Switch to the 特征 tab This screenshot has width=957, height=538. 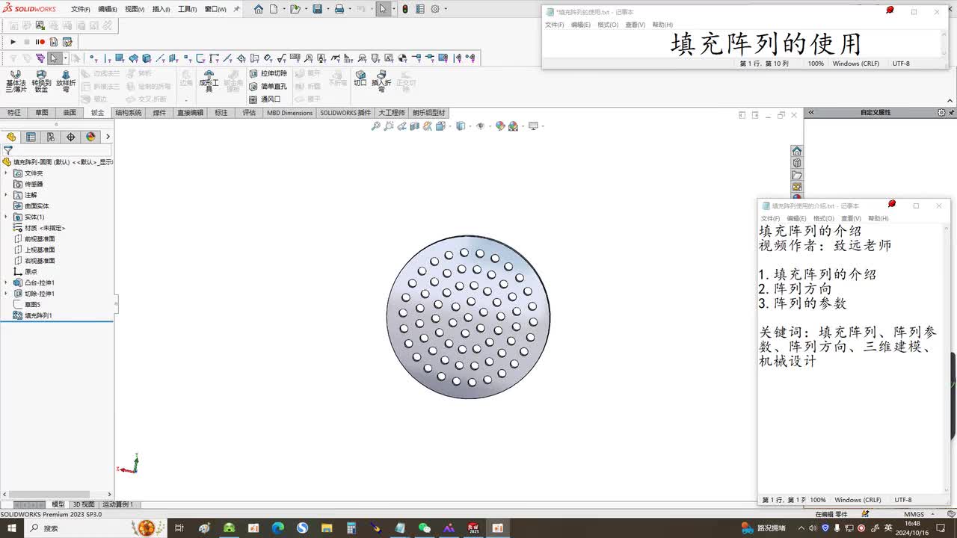click(14, 113)
